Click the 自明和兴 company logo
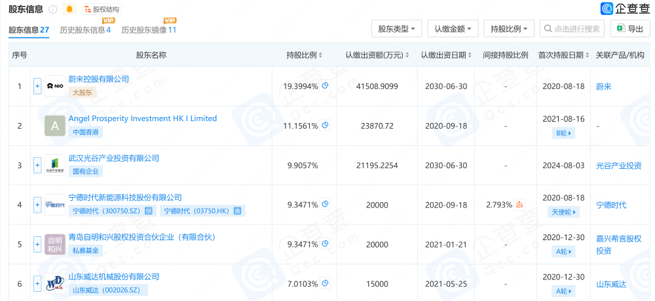Image resolution: width=655 pixels, height=301 pixels. coord(55,244)
